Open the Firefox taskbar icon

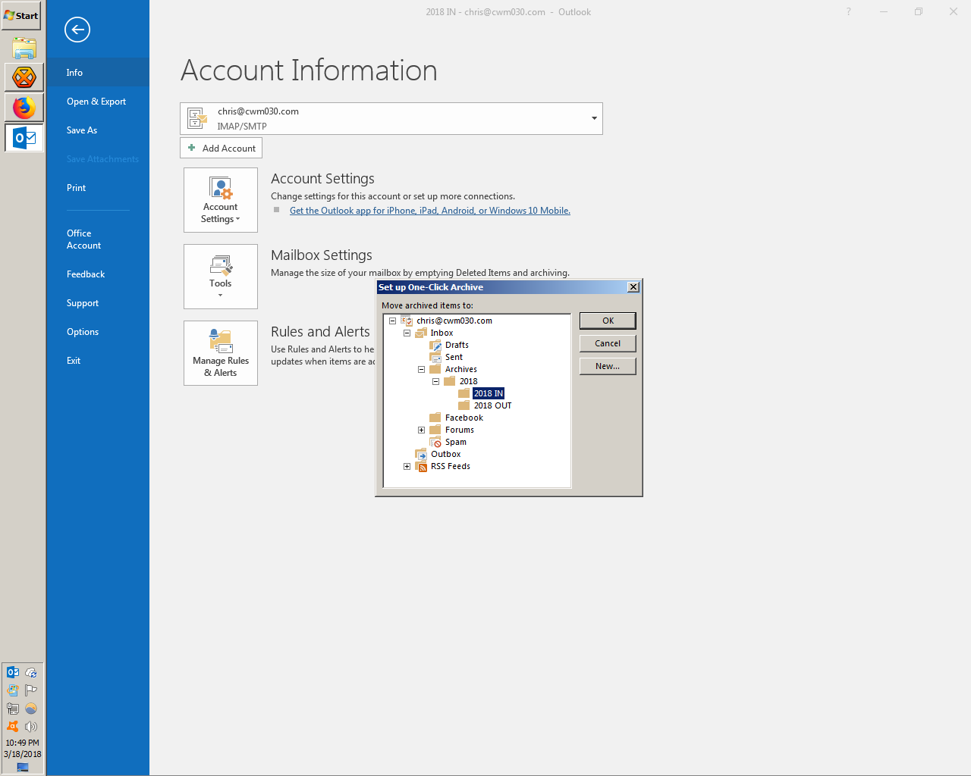[24, 108]
